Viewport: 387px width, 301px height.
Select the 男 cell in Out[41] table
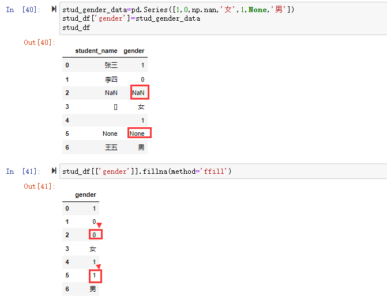coord(93,289)
